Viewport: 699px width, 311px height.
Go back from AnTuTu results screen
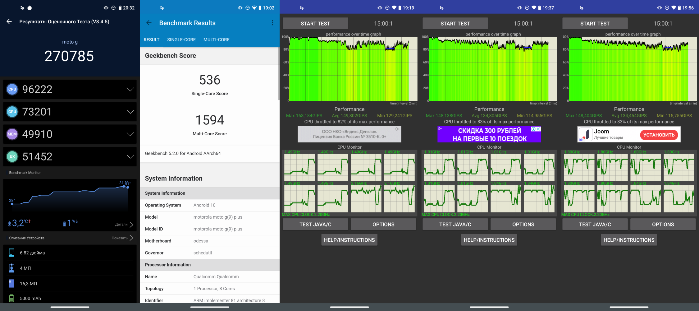click(9, 21)
